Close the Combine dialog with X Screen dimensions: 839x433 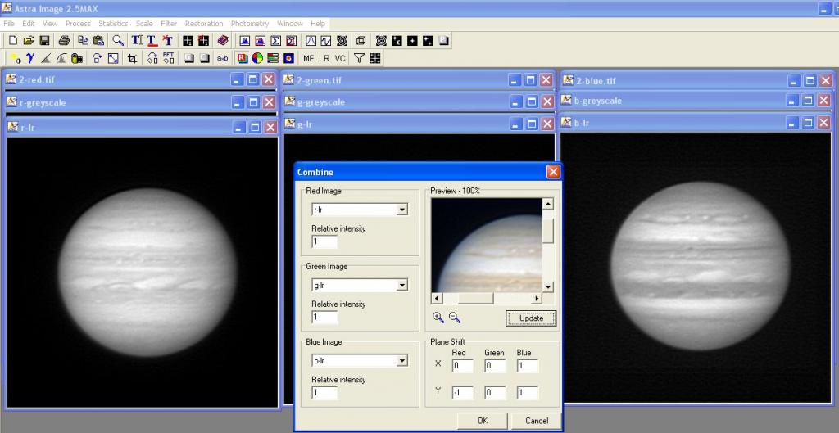pos(553,172)
